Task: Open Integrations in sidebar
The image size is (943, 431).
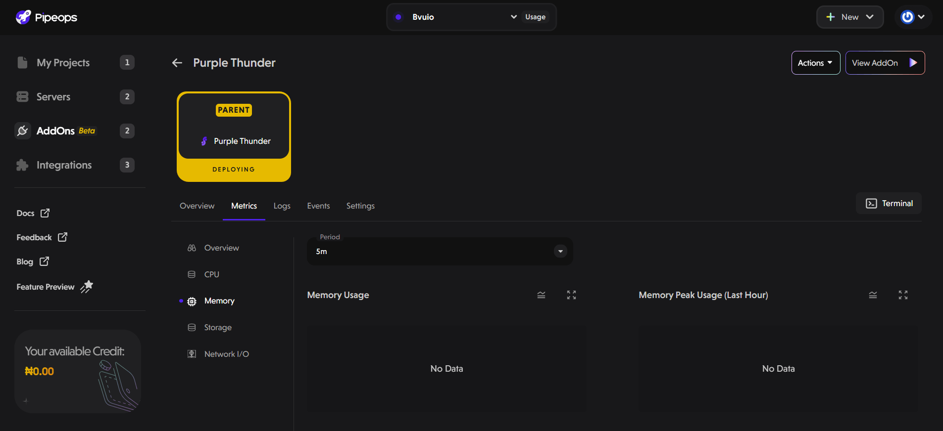Action: (x=75, y=165)
